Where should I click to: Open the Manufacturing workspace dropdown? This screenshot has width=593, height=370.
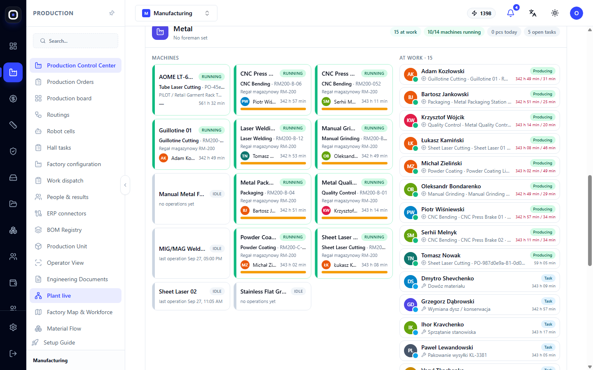pyautogui.click(x=176, y=13)
